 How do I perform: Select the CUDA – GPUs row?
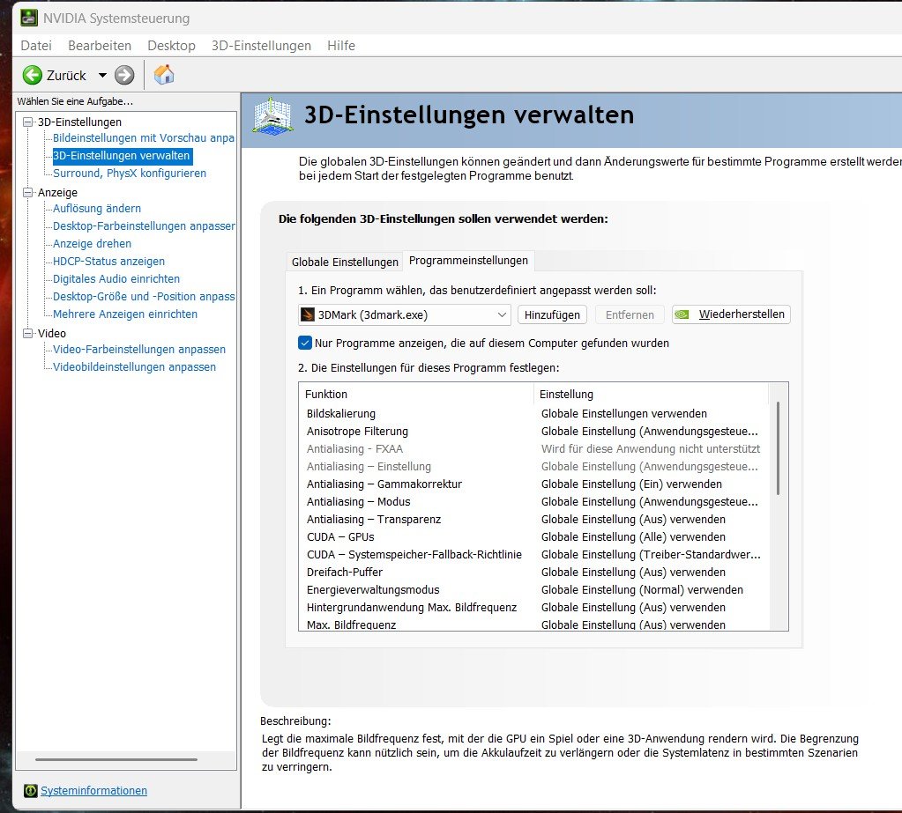pyautogui.click(x=533, y=537)
